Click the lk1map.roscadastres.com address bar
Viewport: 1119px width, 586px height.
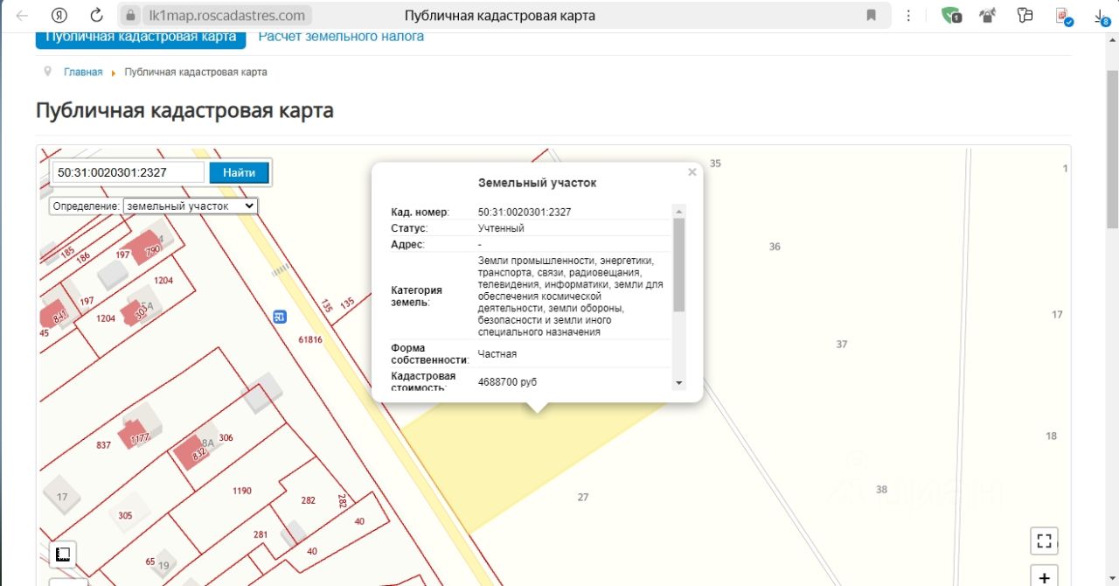click(227, 16)
